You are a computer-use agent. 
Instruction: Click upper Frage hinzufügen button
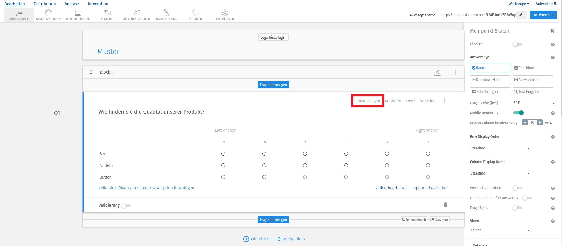274,85
